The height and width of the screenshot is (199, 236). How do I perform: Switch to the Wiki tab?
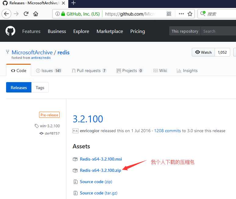pyautogui.click(x=160, y=71)
